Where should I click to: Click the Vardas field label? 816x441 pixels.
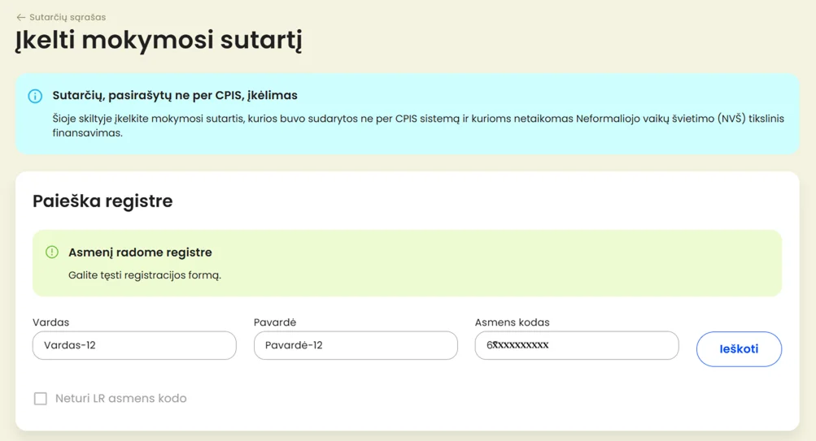51,322
